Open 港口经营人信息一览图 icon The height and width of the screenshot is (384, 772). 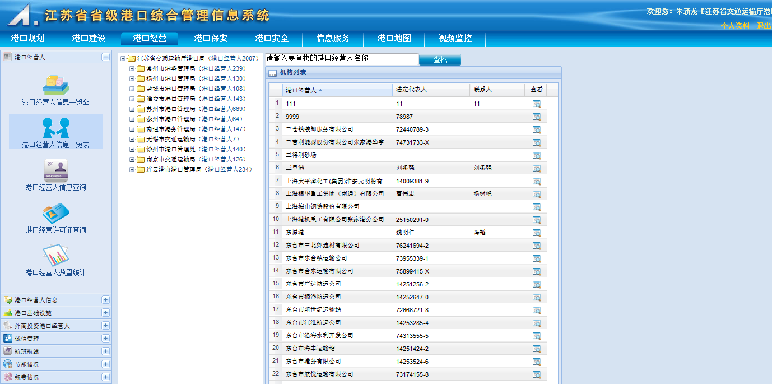[55, 85]
